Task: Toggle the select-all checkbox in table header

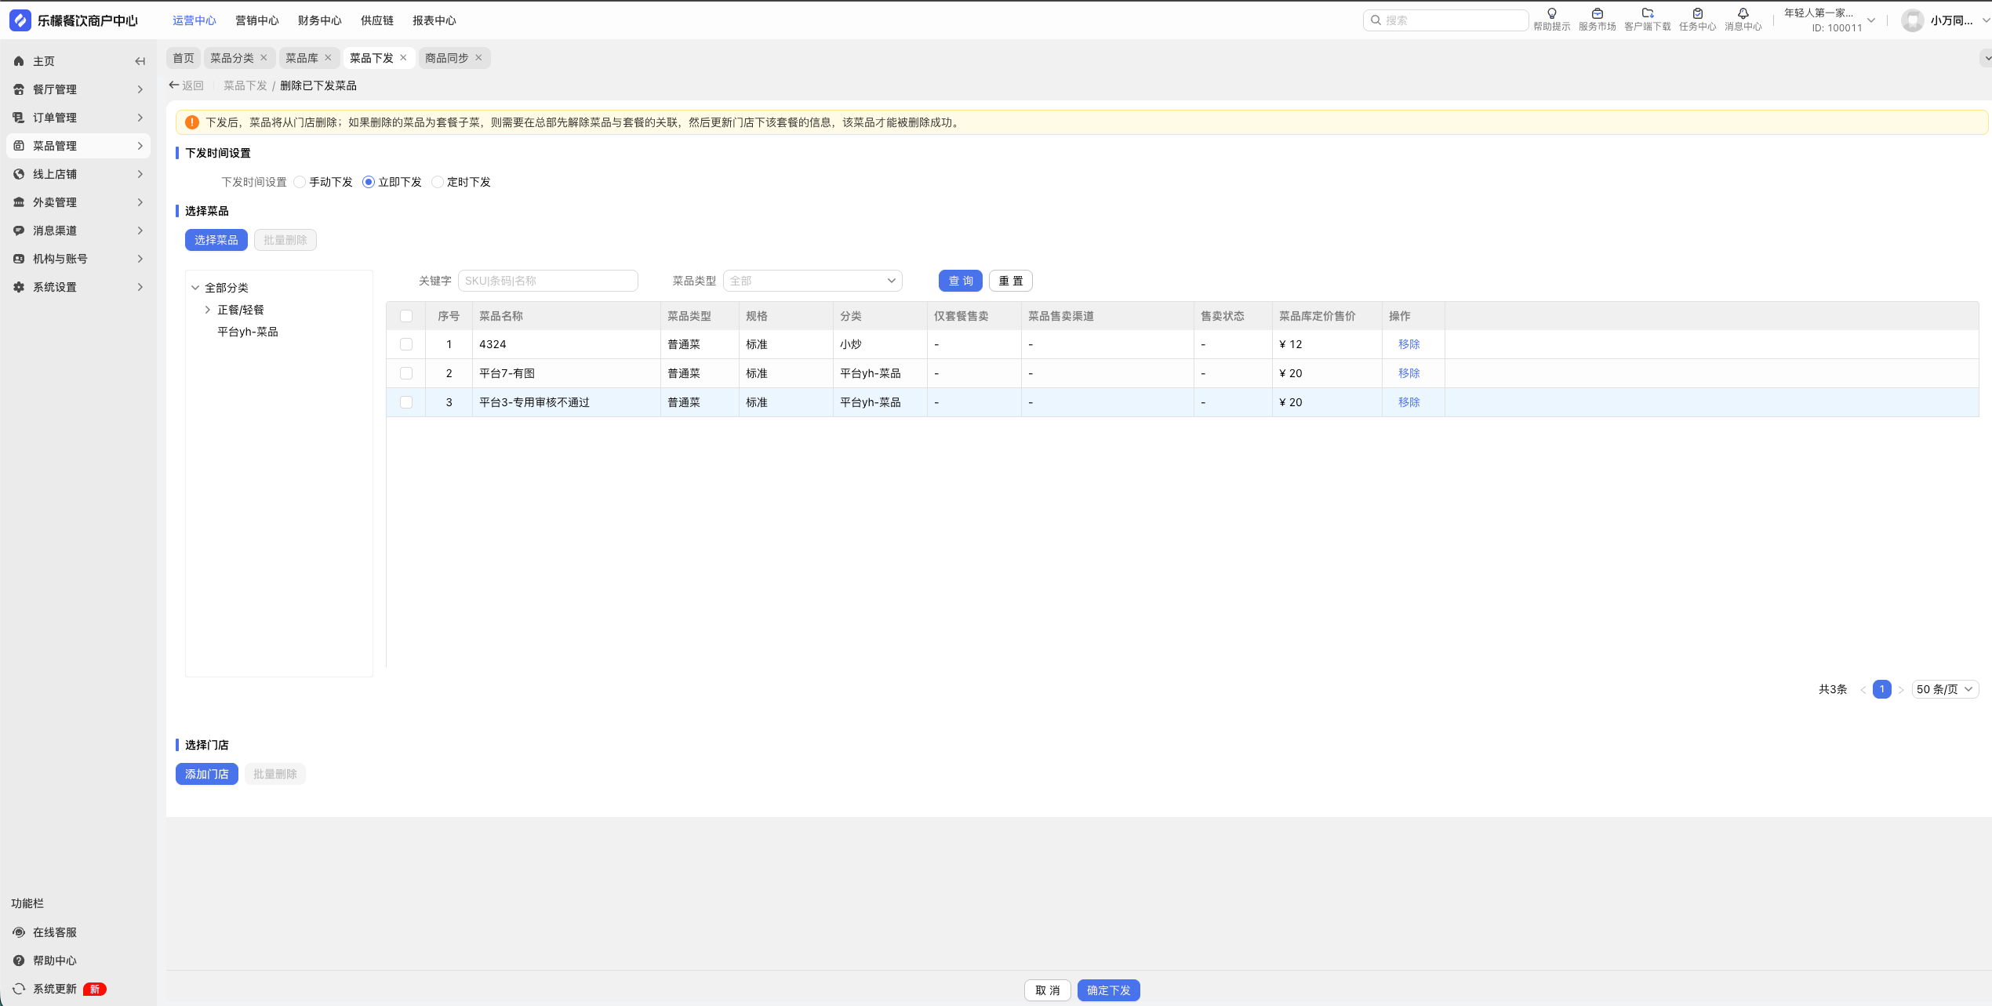Action: (x=406, y=316)
